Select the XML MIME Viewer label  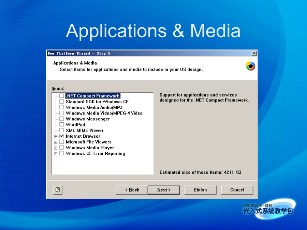click(x=84, y=131)
